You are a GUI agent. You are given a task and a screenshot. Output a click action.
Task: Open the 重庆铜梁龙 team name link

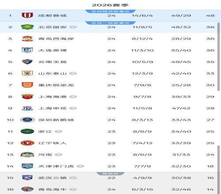pos(56,85)
